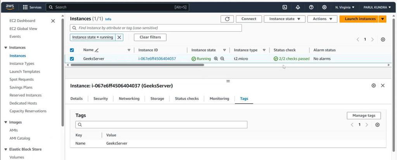Click the horizontal table scrollbar thumb
Screen dimensions: 397x160
[x=137, y=65]
